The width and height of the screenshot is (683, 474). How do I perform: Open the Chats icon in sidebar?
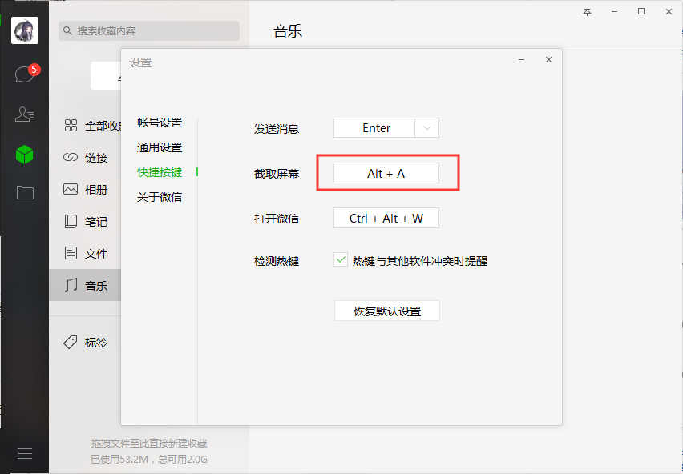click(x=24, y=70)
